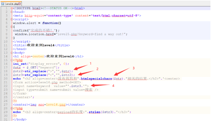Click window.alert on line 5
The width and height of the screenshot is (214, 121).
(25, 23)
